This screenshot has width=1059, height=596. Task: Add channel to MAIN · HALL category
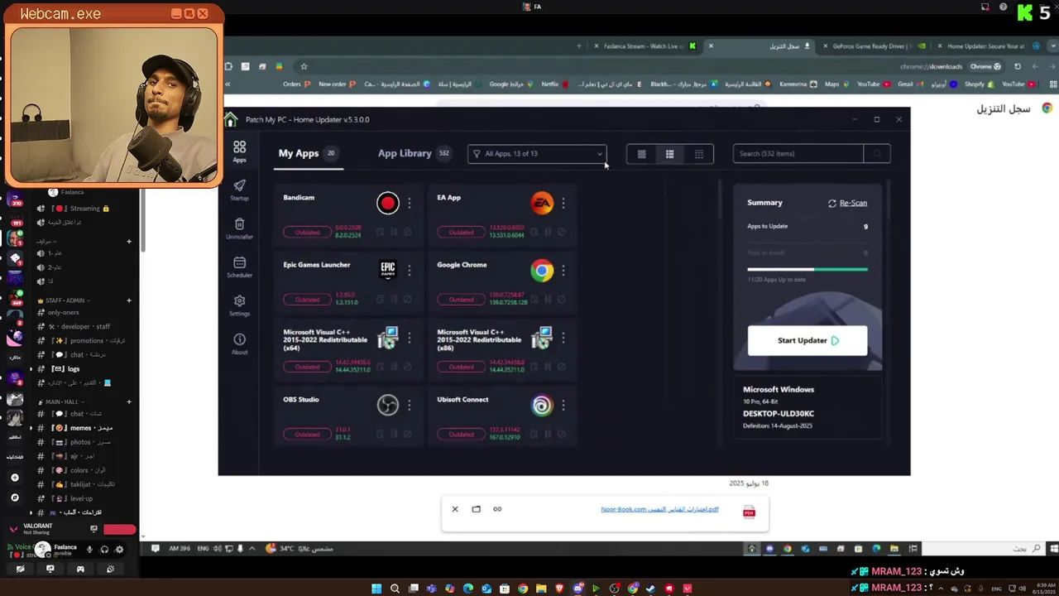tap(129, 402)
